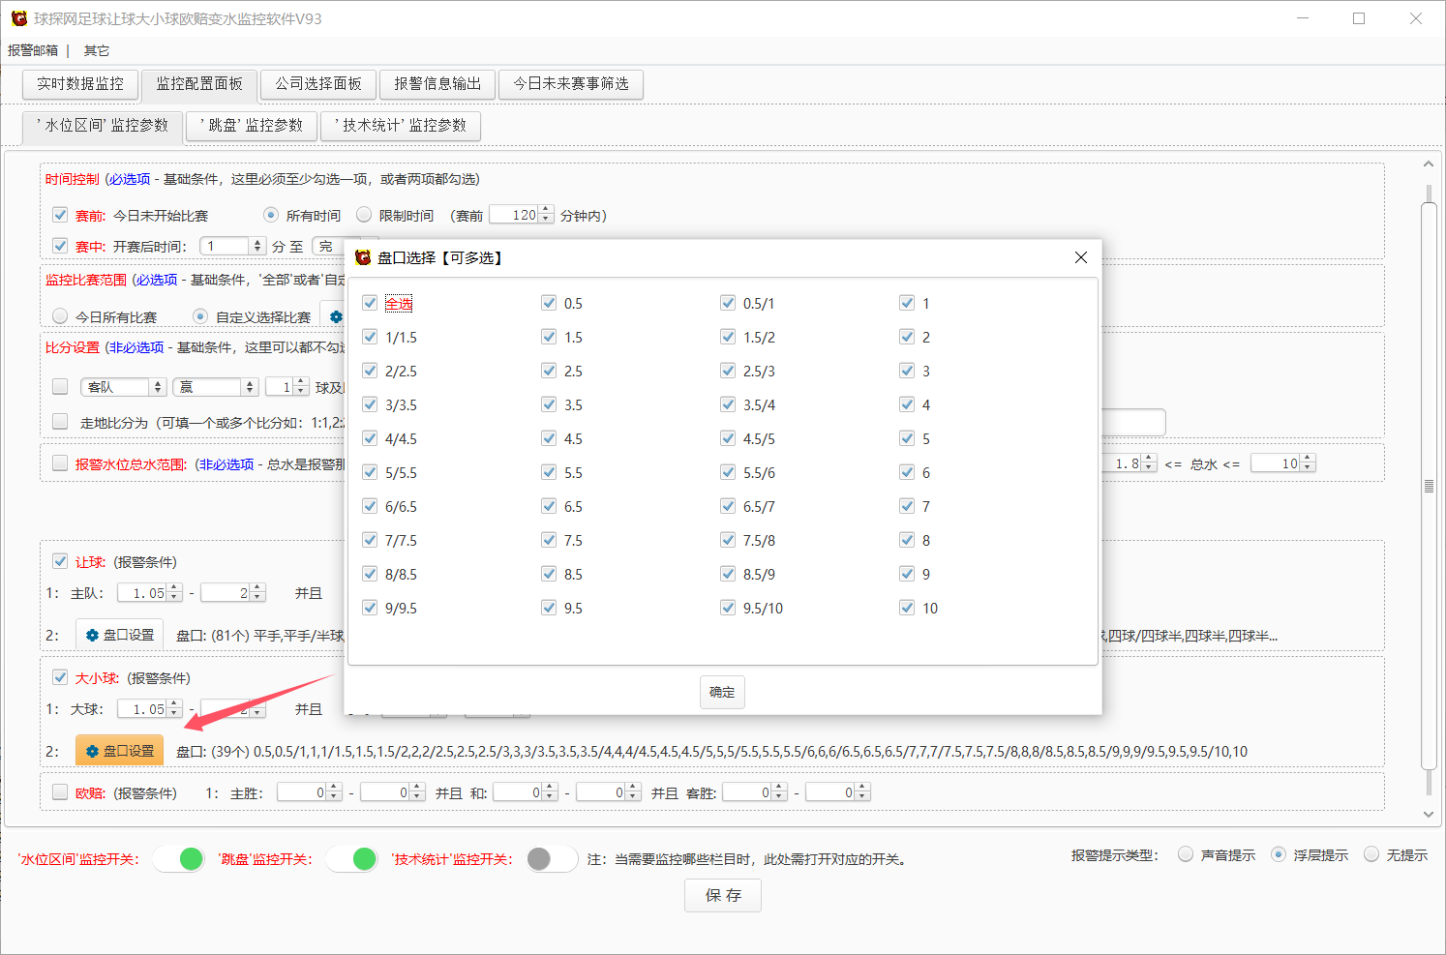Uncheck handicap 0.5 checkbox
Image resolution: width=1446 pixels, height=955 pixels.
pos(549,303)
